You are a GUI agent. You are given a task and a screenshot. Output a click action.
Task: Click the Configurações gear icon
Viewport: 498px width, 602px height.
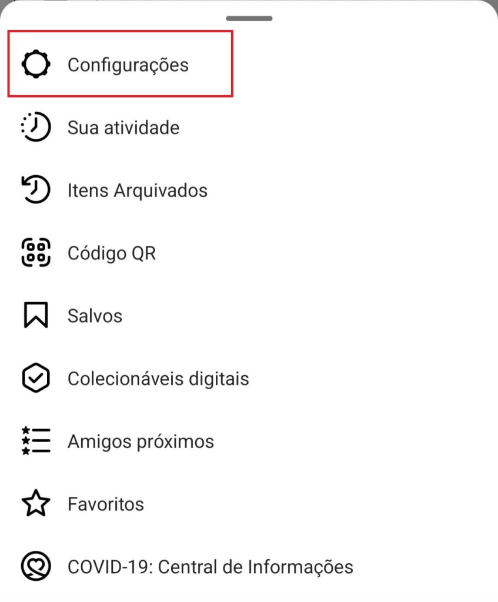[x=36, y=64]
